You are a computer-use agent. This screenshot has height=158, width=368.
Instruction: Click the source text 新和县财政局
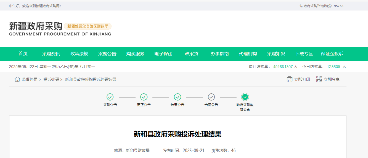point(138,150)
